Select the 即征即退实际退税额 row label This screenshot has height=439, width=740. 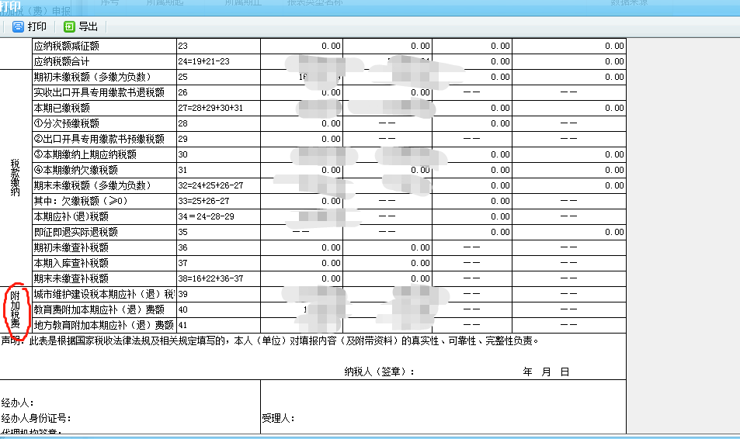76,232
